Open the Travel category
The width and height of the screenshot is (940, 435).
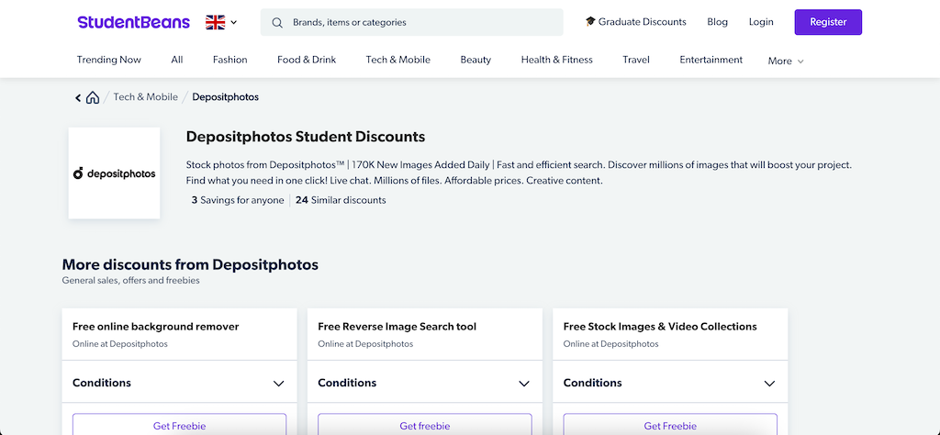pyautogui.click(x=636, y=60)
